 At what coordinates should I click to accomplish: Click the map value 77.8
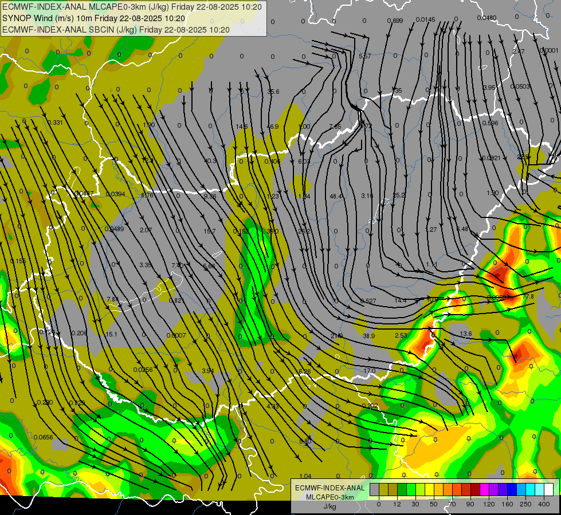(x=528, y=296)
